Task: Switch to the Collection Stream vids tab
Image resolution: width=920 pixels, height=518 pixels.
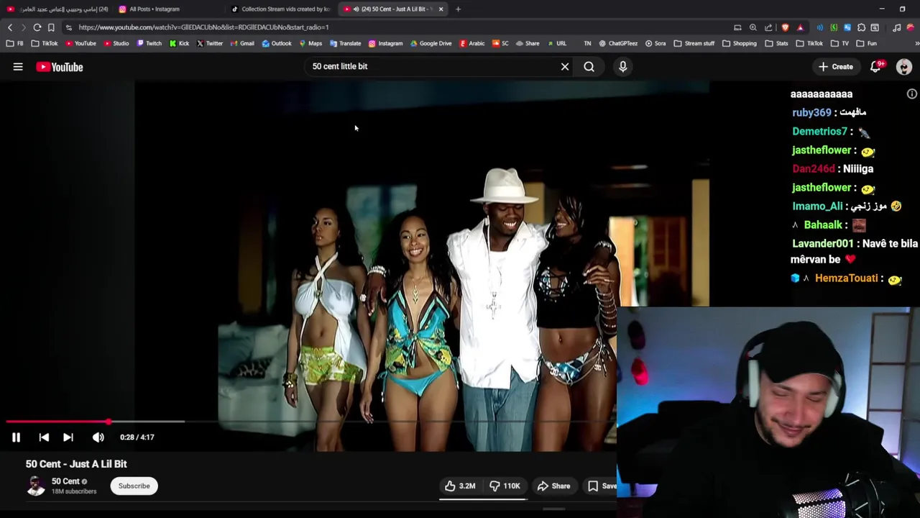Action: (x=280, y=9)
